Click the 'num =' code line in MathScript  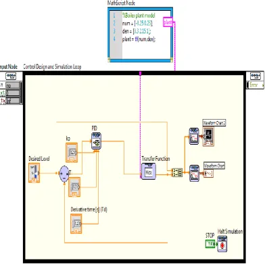pyautogui.click(x=137, y=23)
